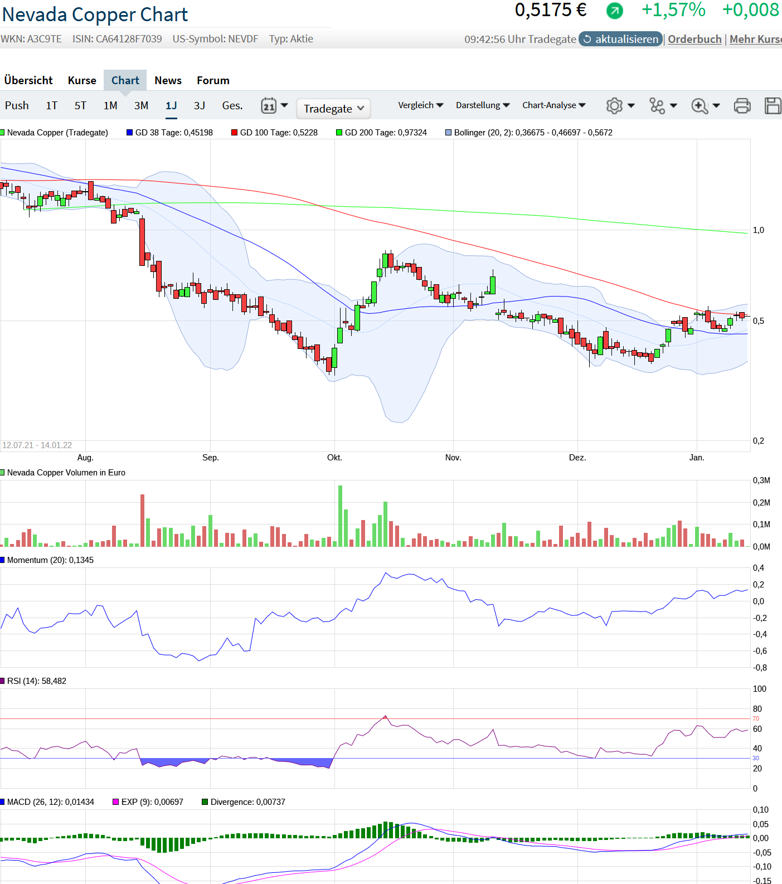This screenshot has width=782, height=884.
Task: Click the dark green Divergence legend swatch
Action: (x=205, y=802)
